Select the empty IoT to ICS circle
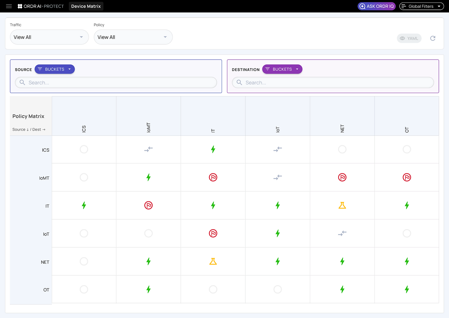449x318 pixels. pyautogui.click(x=84, y=233)
